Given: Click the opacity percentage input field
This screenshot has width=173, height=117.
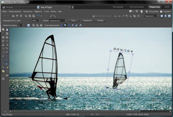Looking at the screenshot, I should pyautogui.click(x=34, y=21).
